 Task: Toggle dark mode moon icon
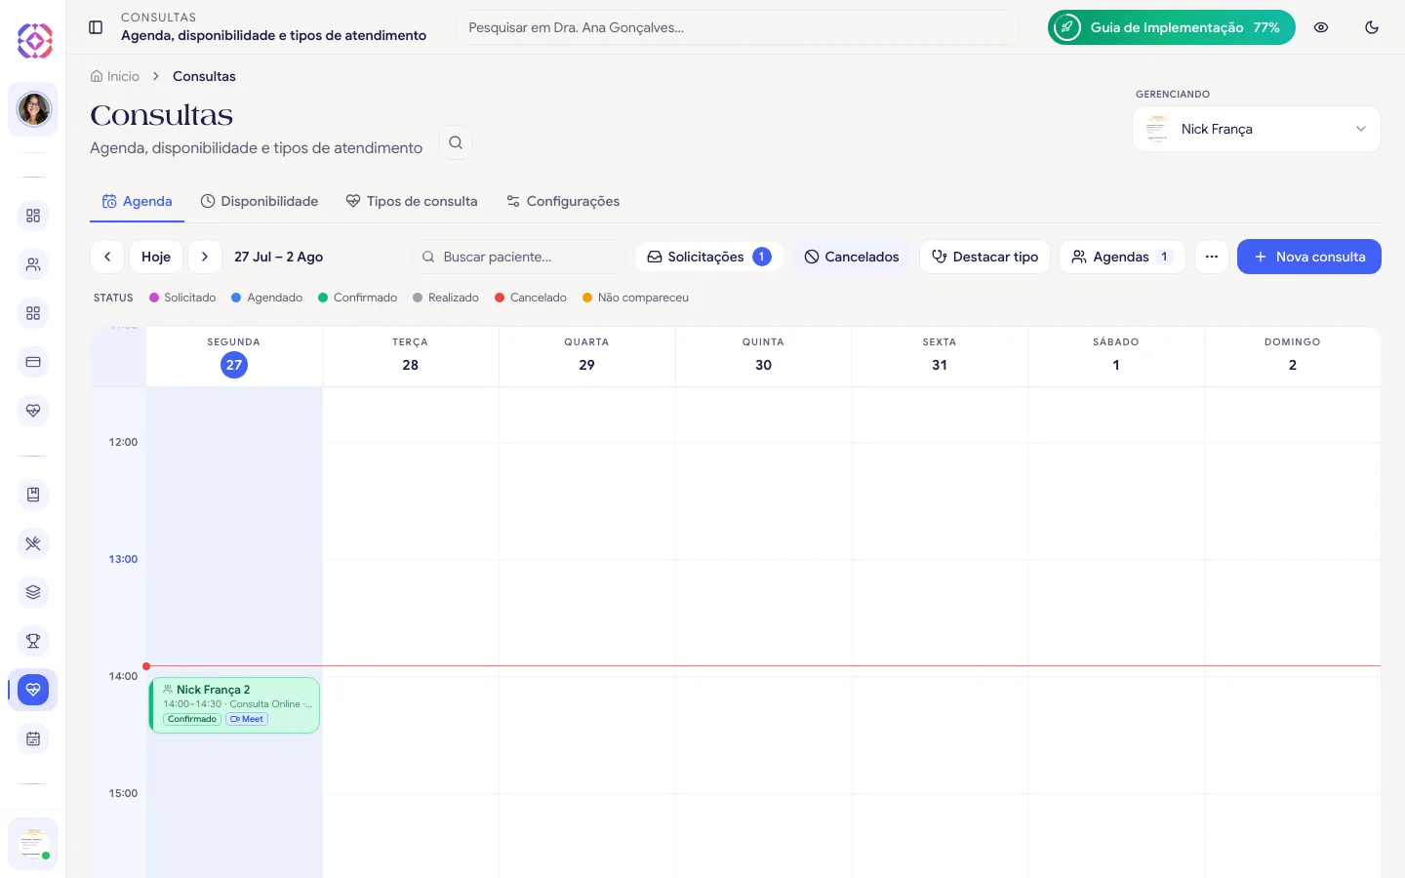(x=1372, y=27)
